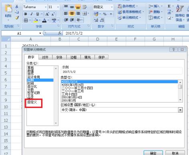
Task: Open the 区域设置 locale combo box
Action: (122, 110)
